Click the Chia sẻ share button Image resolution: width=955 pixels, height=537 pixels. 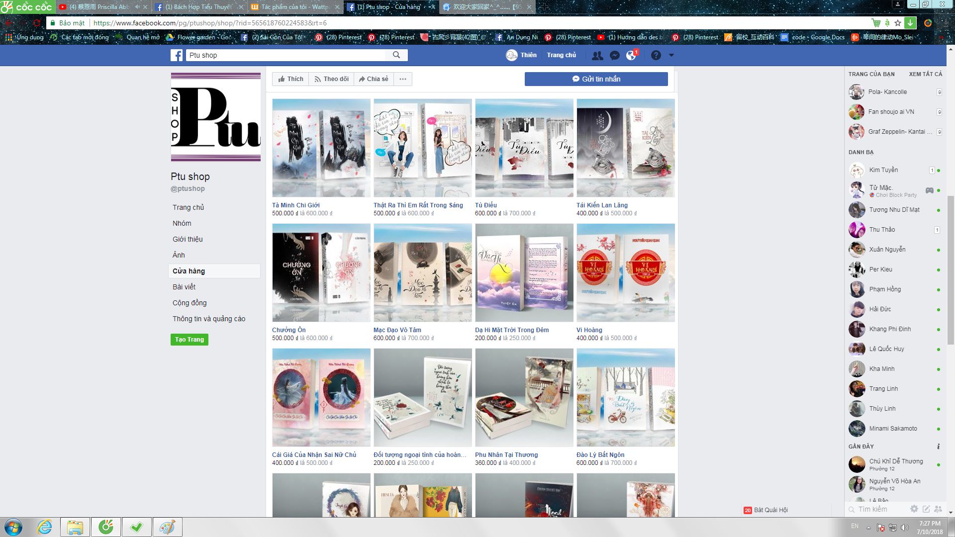(374, 79)
